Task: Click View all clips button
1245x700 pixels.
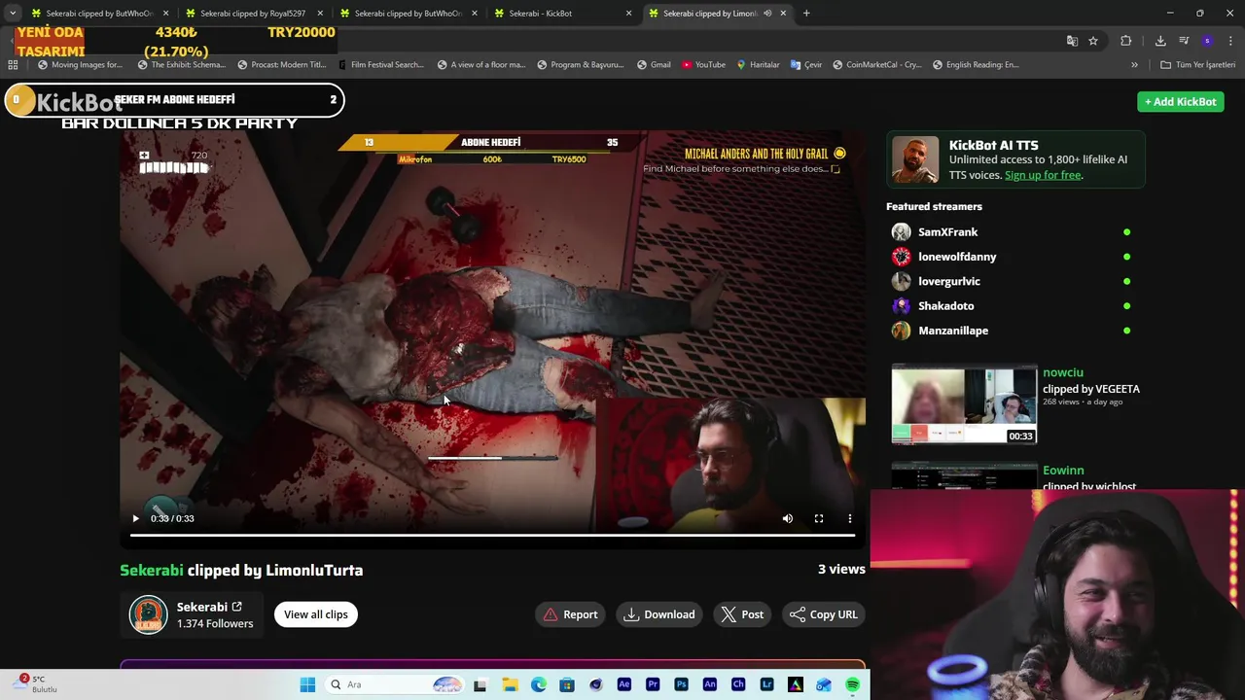Action: click(x=316, y=614)
